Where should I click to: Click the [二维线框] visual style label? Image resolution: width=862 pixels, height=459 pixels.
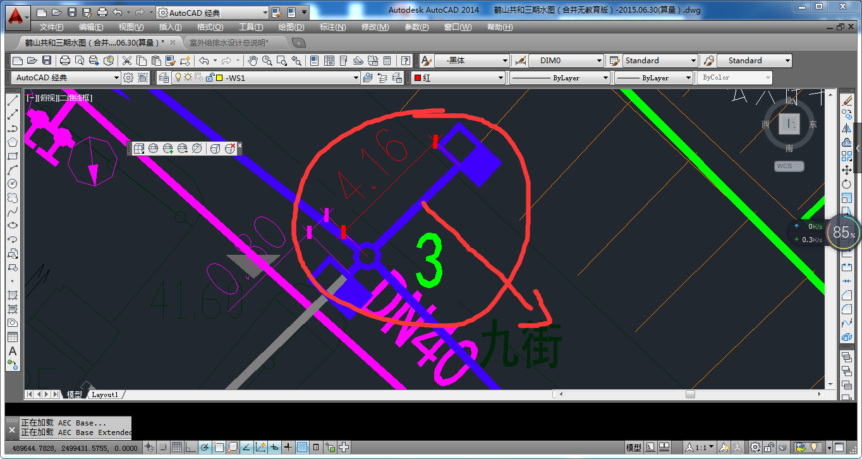(75, 98)
